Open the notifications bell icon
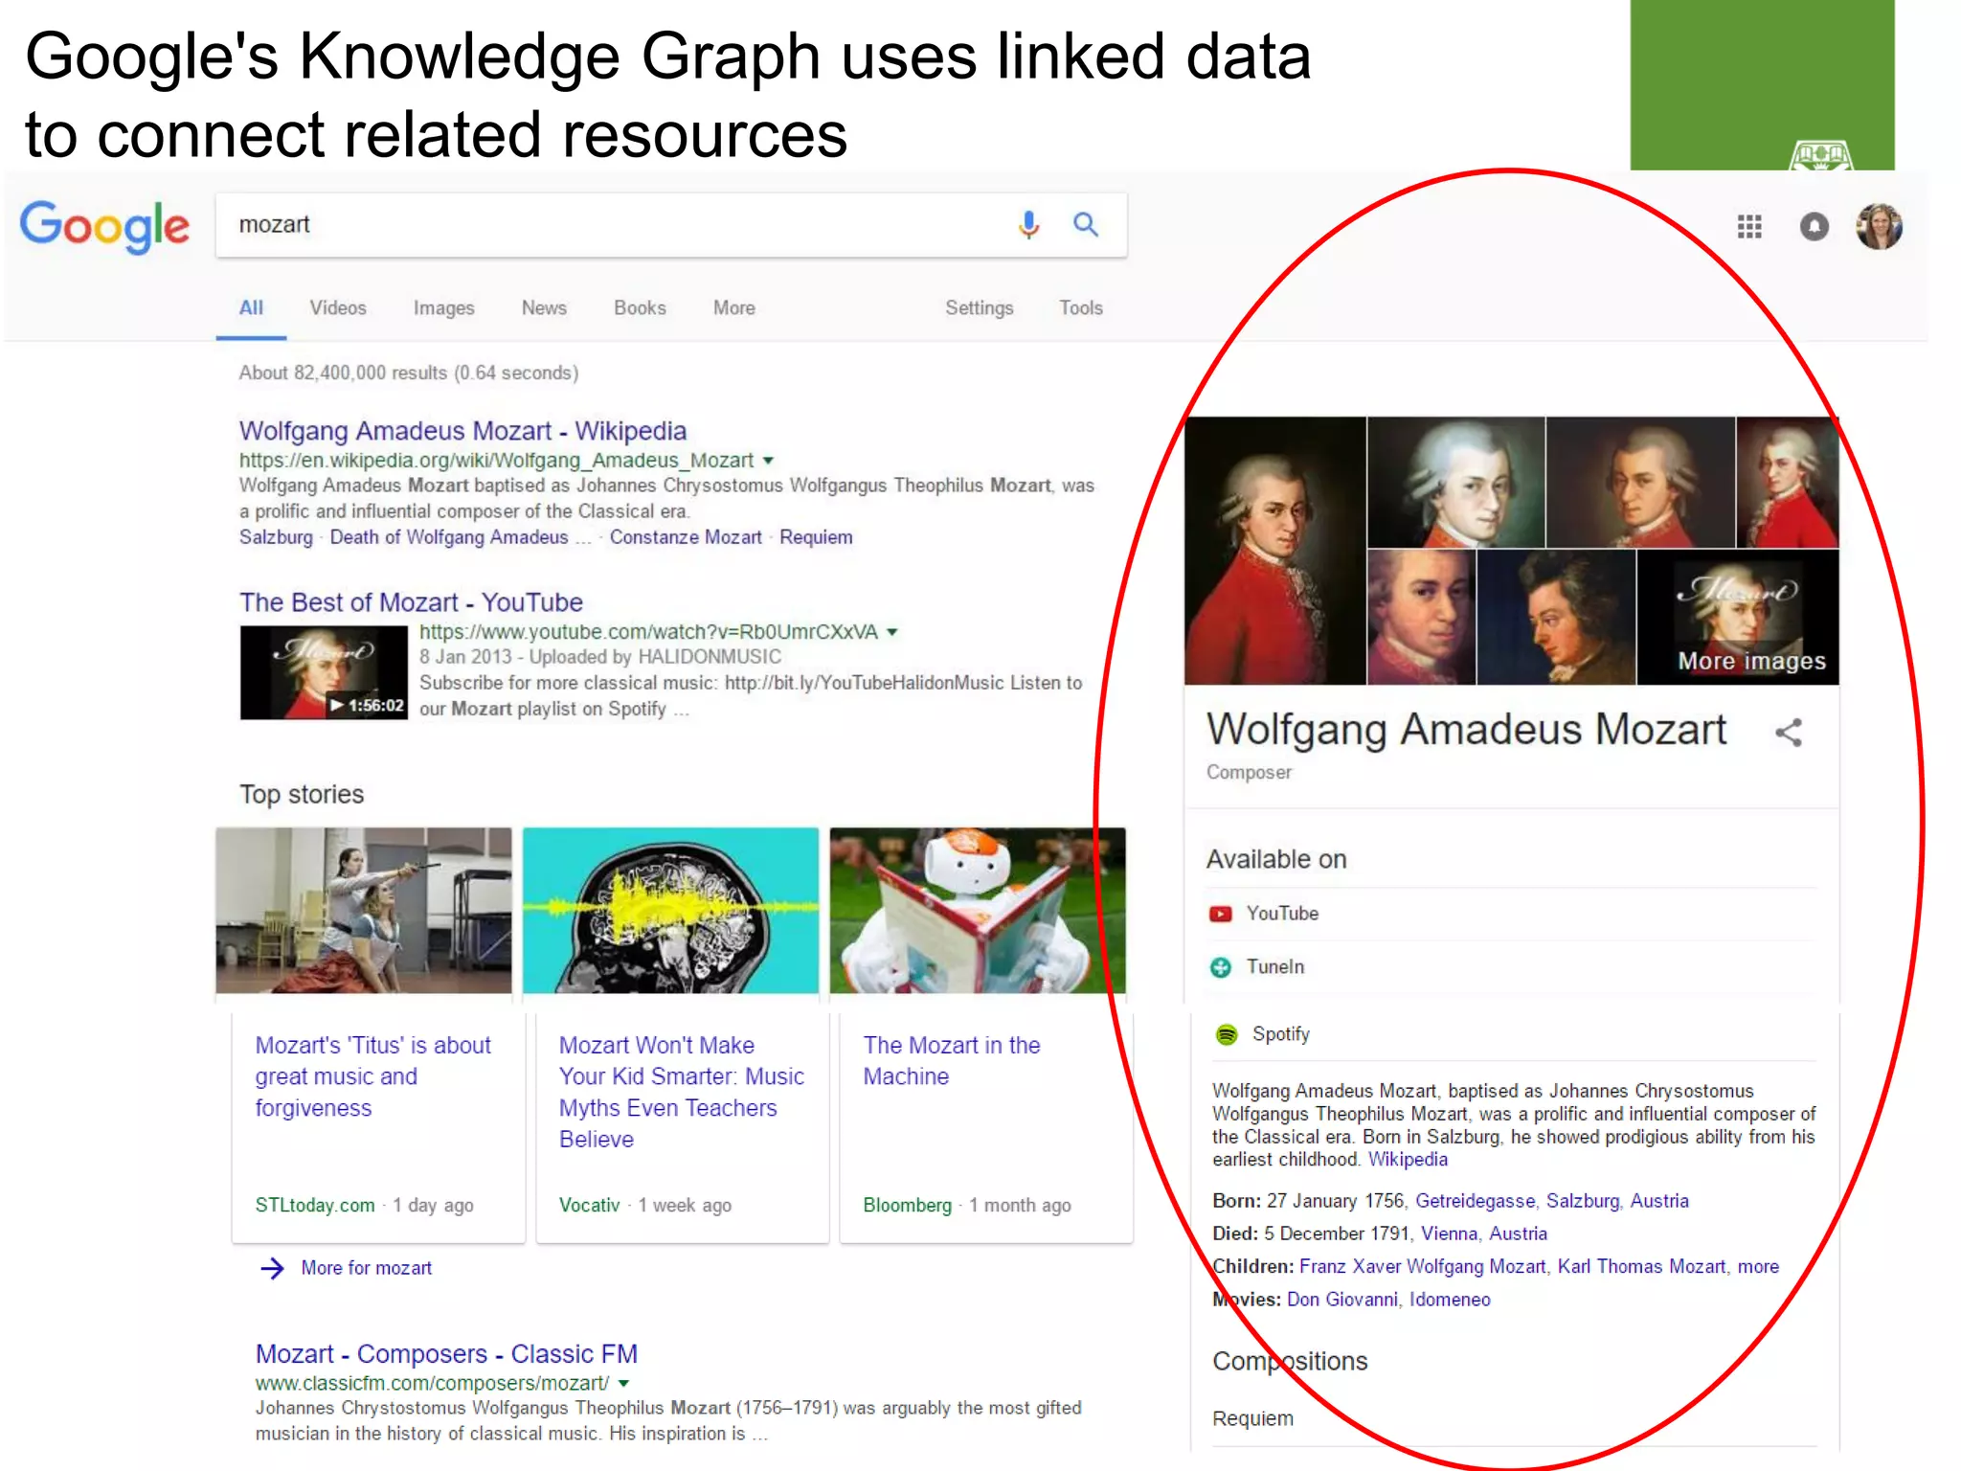This screenshot has width=1961, height=1471. (x=1814, y=227)
